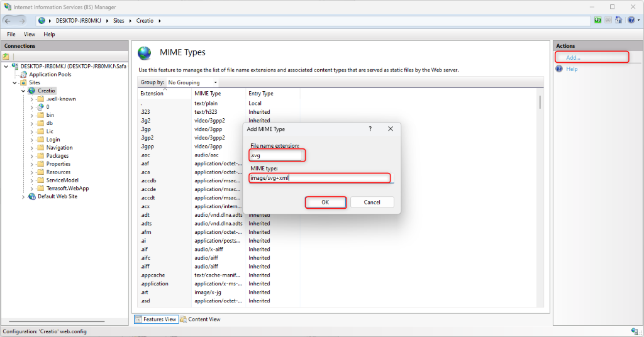Select the Application Pools icon in tree

coord(24,74)
